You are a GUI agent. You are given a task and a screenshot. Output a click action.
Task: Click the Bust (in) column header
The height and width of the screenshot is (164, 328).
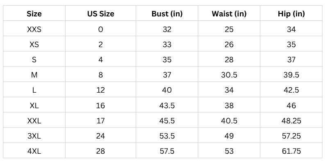[x=167, y=14]
